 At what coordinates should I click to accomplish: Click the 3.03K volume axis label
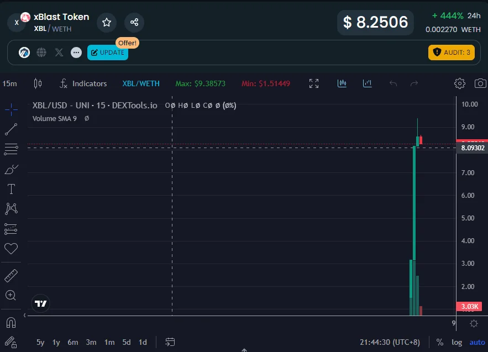[469, 307]
